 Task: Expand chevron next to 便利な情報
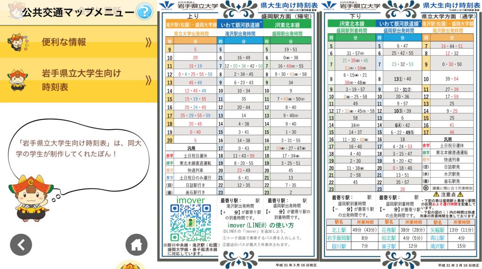(148, 42)
